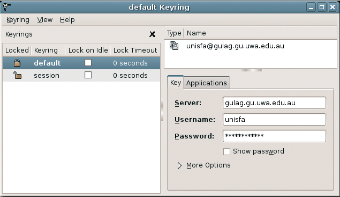340x197 pixels.
Task: Open the Keyring menu
Action: 18,20
